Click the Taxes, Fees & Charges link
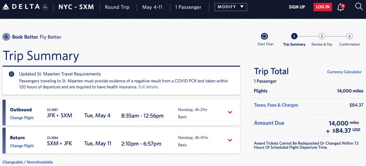Image resolution: width=366 pixels, height=166 pixels. (276, 105)
